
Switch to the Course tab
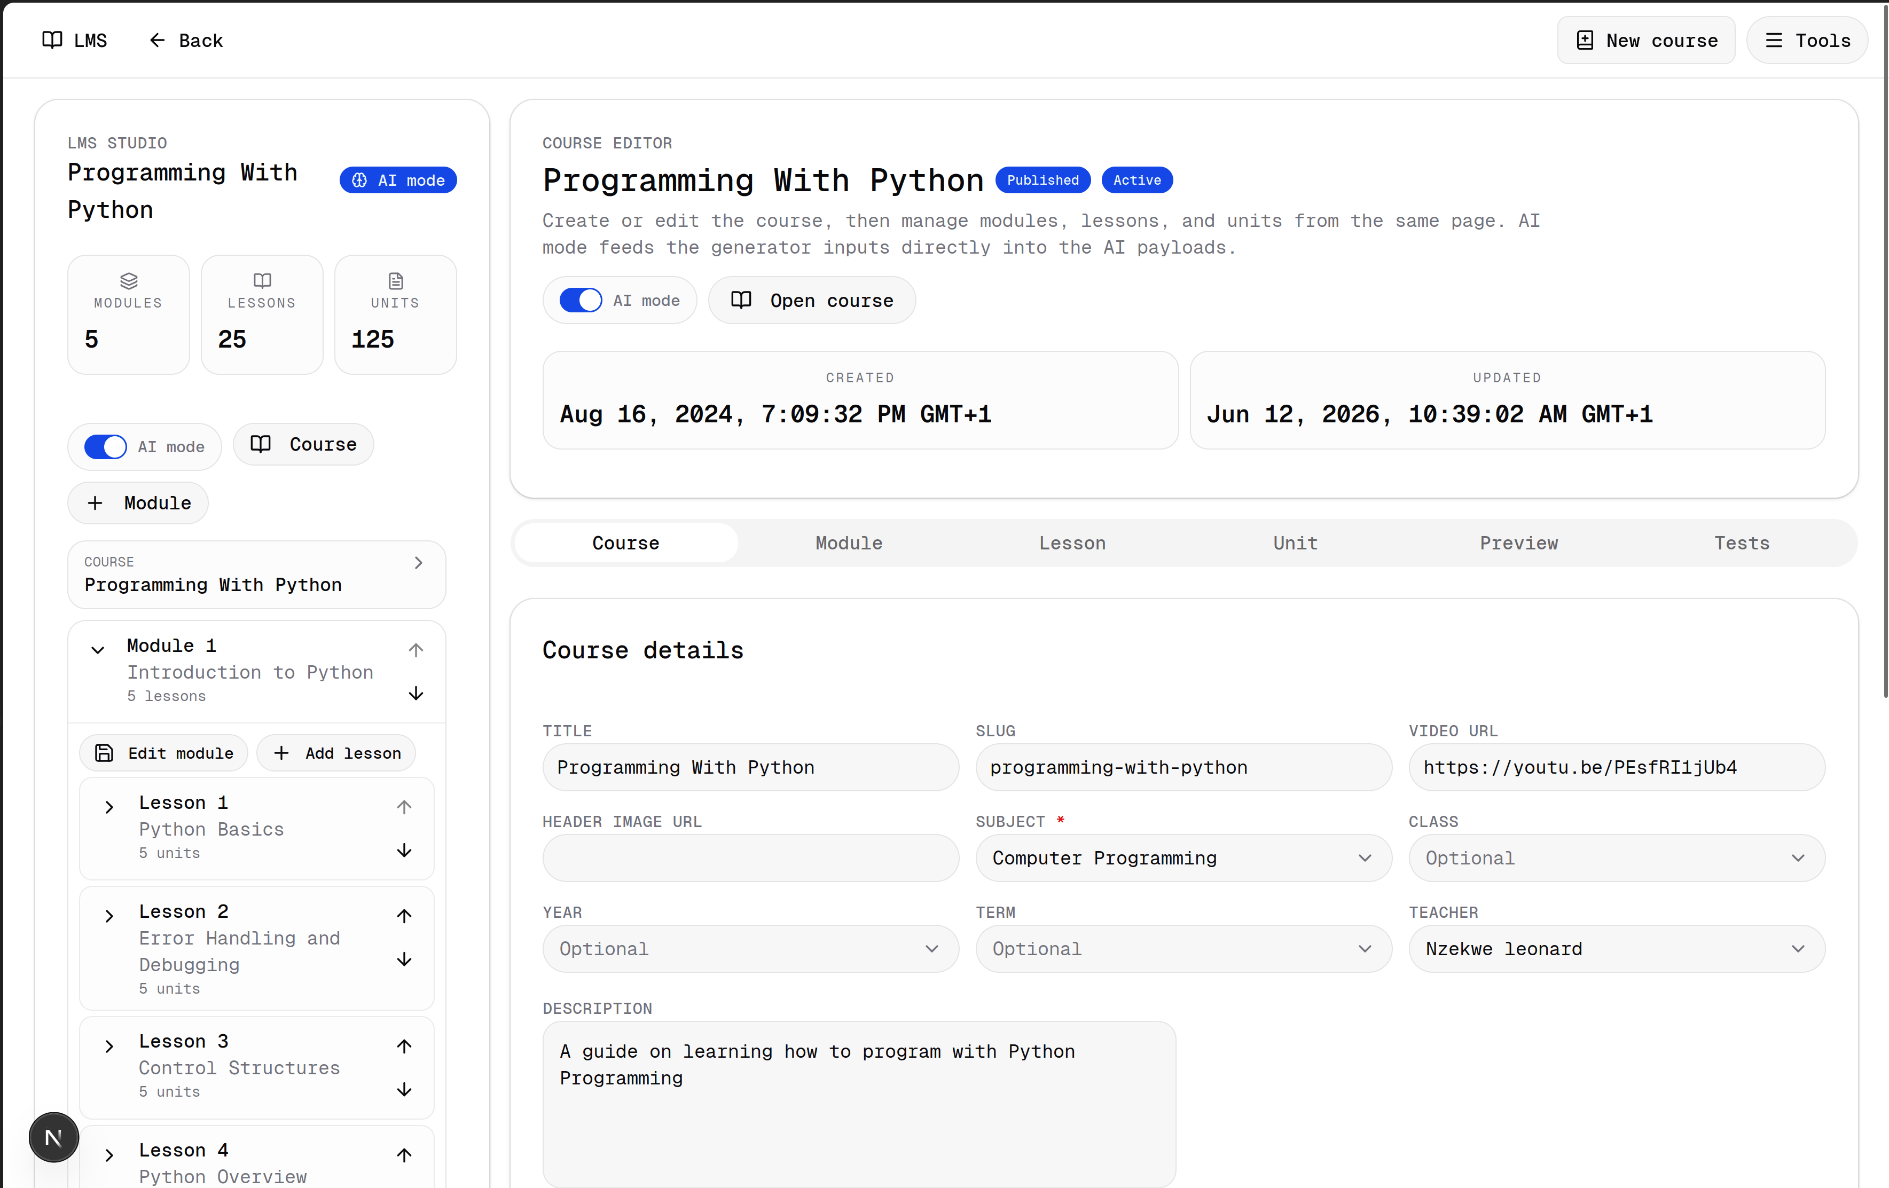pos(625,542)
